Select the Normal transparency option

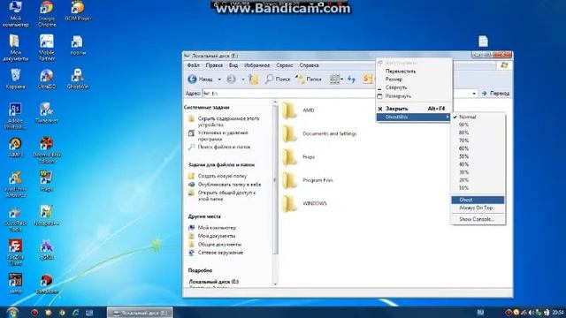click(478, 117)
